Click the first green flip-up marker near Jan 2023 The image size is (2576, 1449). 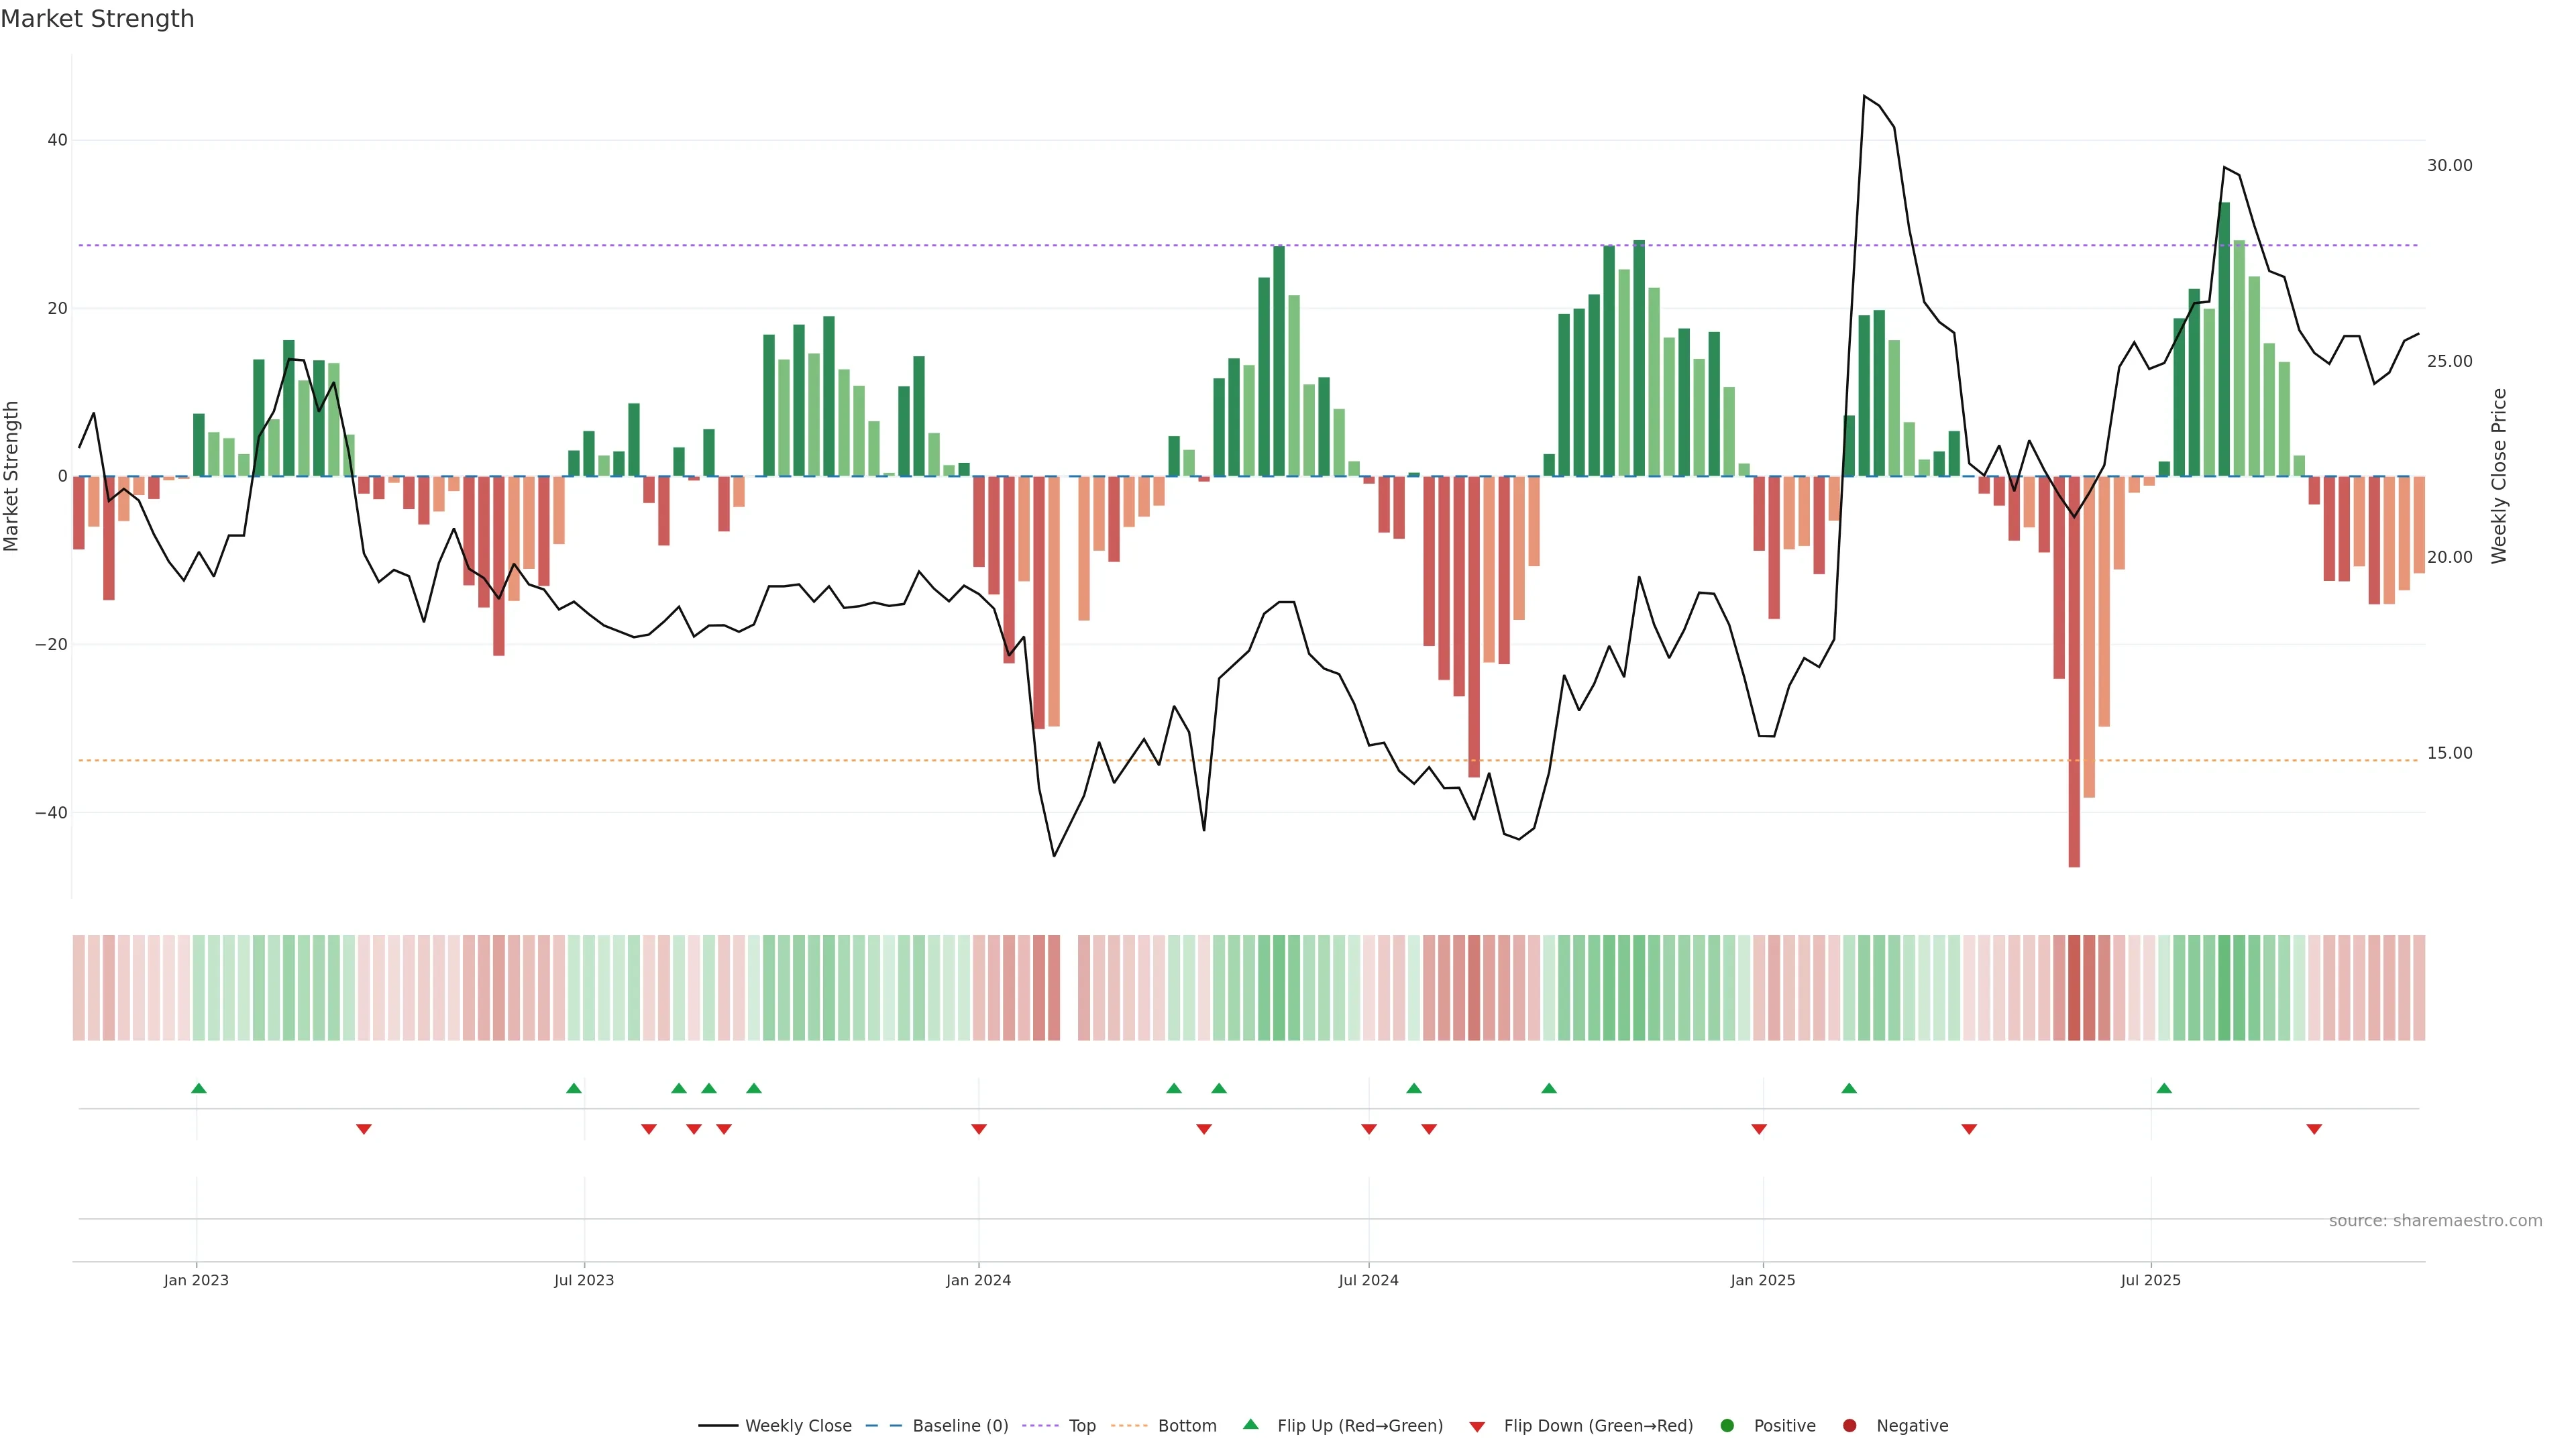click(x=198, y=1088)
